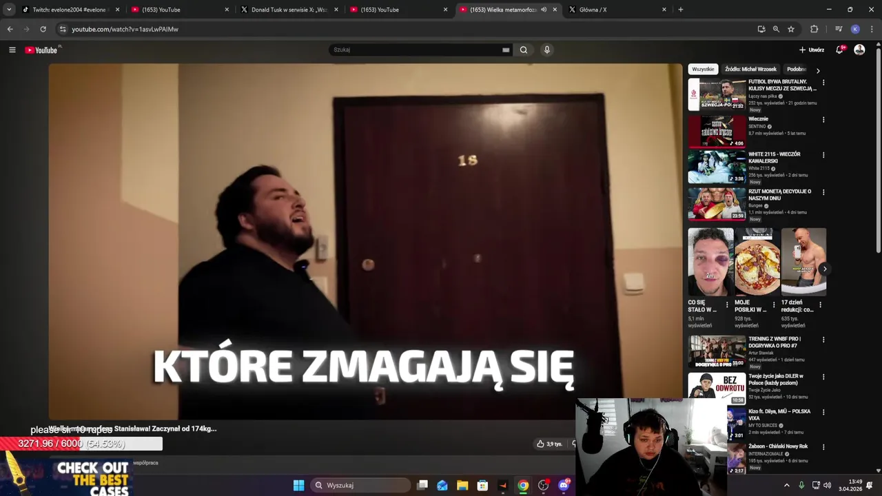
Task: Open Chrome three-dot menu
Action: point(872,29)
